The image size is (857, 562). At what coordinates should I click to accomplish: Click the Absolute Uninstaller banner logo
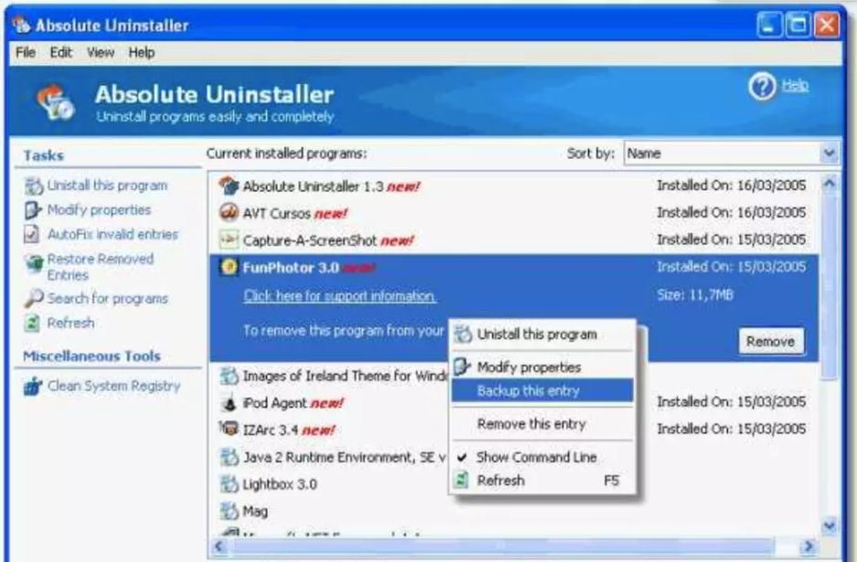55,102
